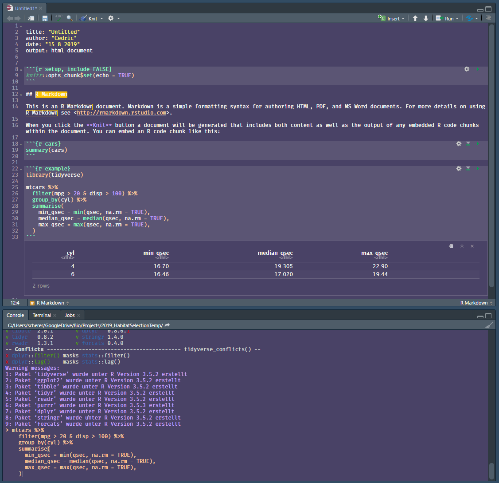Viewport: 499px width, 483px height.
Task: Show document in new window
Action: click(31, 19)
